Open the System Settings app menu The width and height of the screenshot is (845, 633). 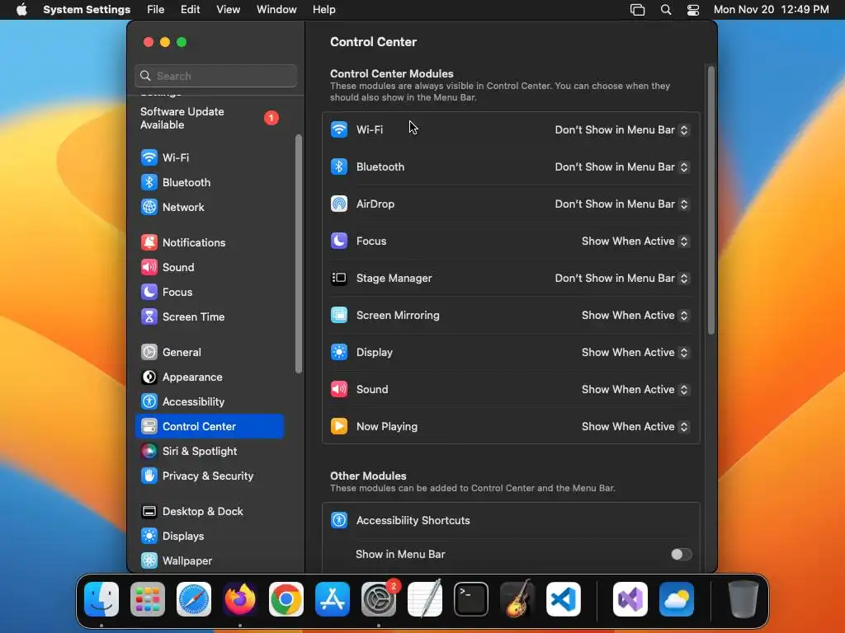(x=87, y=10)
